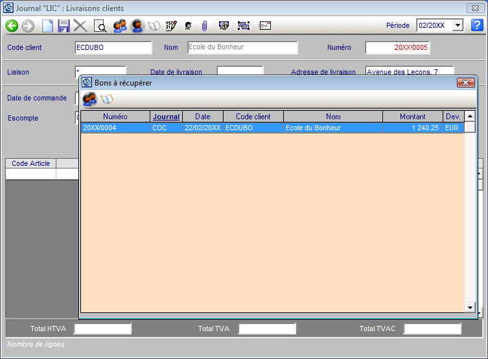Click the two-people icon in Bons à récupérer toolbar
The width and height of the screenshot is (488, 359).
tap(90, 99)
